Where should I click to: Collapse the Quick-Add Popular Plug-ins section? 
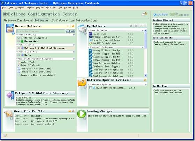coord(17,59)
